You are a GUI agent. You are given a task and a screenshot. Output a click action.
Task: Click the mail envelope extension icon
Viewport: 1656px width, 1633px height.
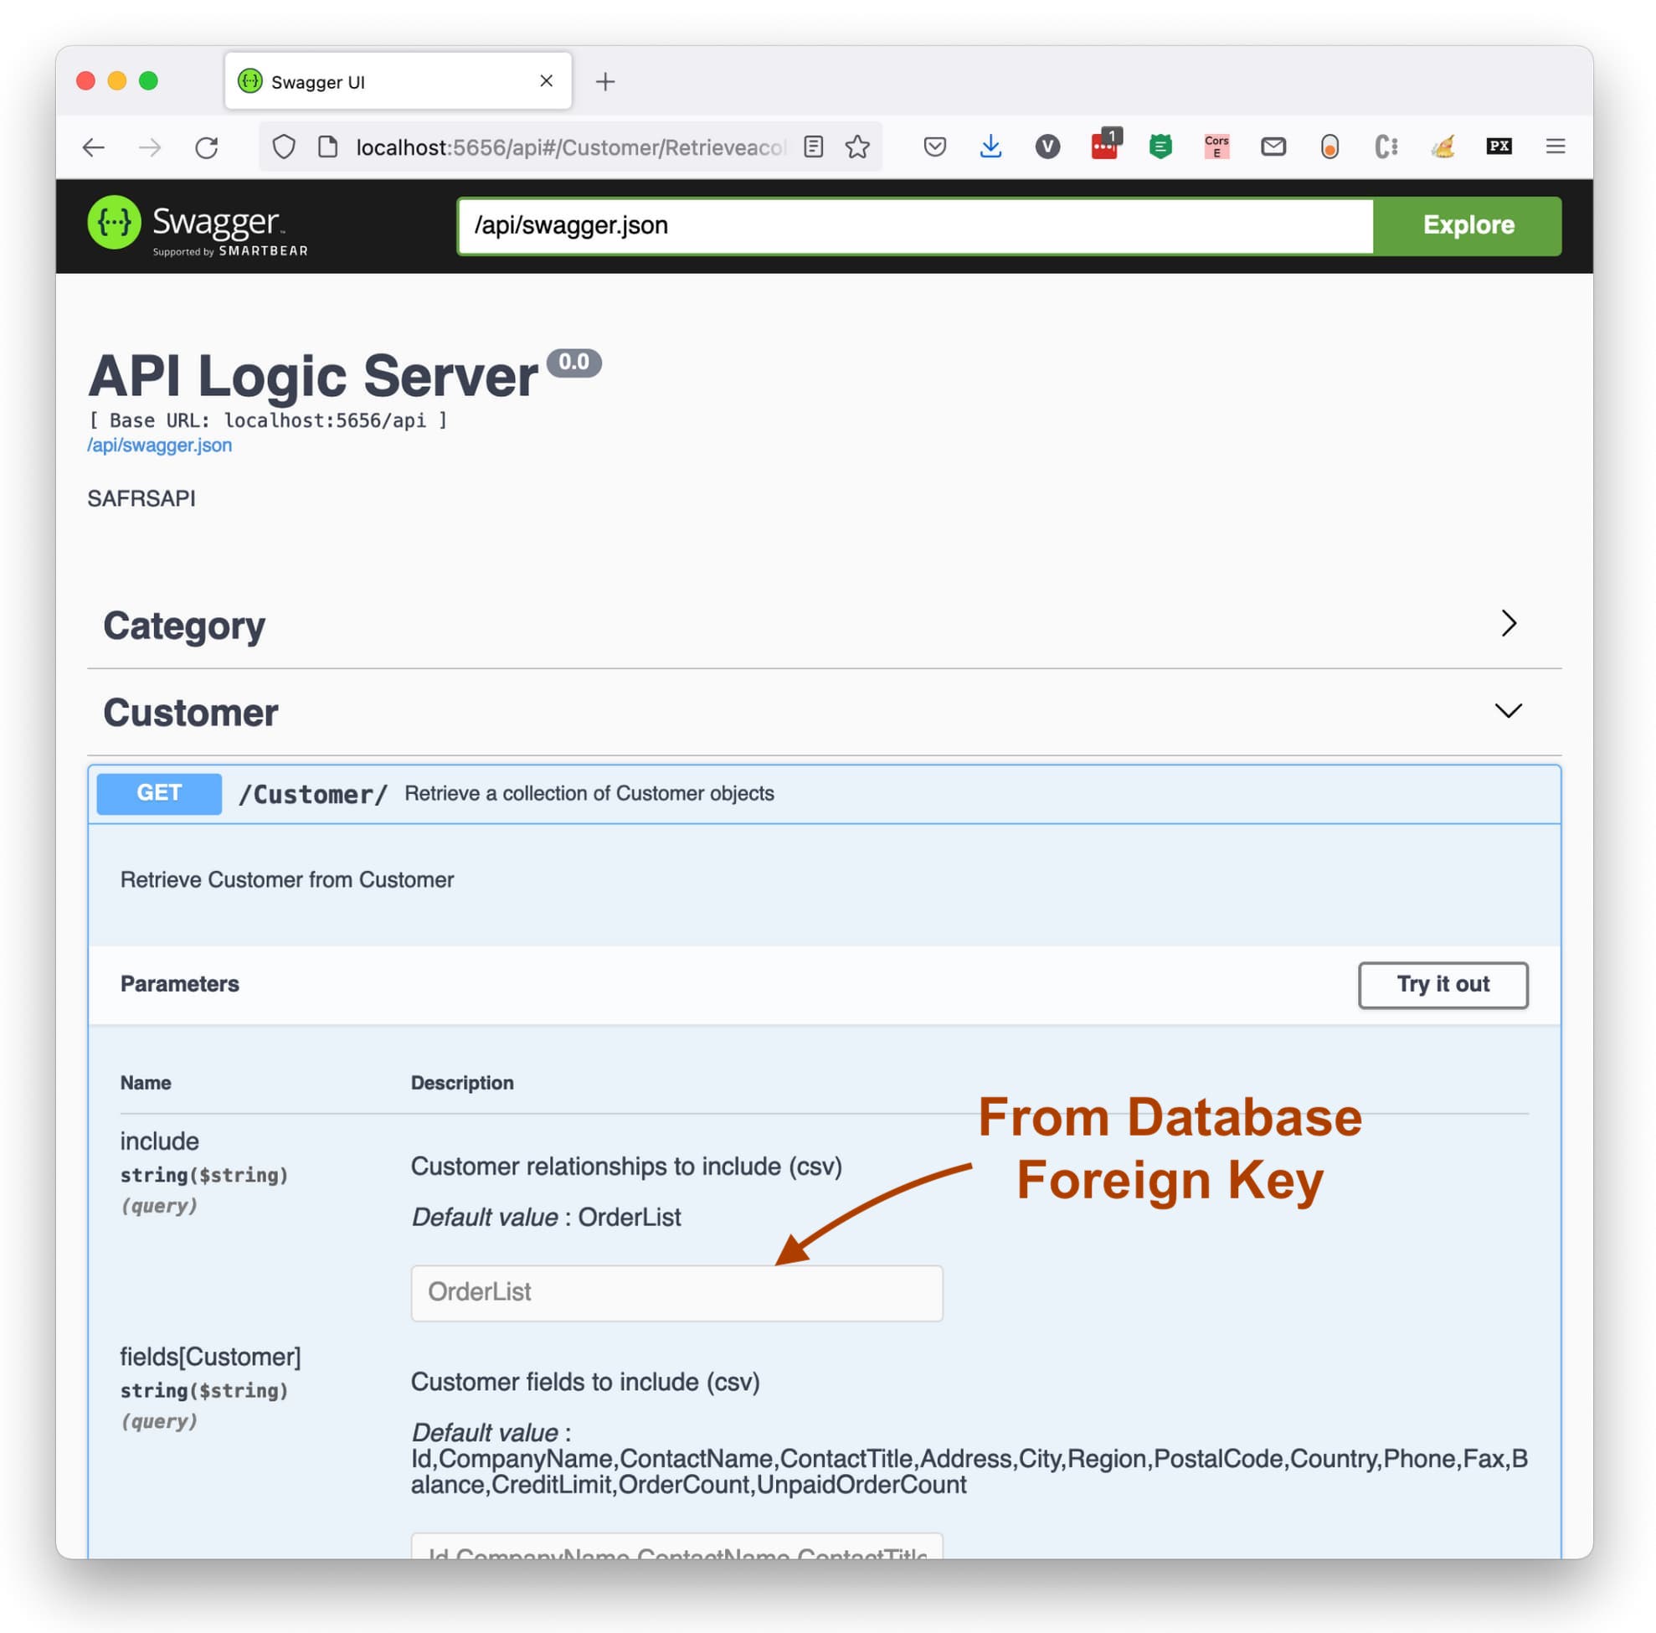[1273, 147]
